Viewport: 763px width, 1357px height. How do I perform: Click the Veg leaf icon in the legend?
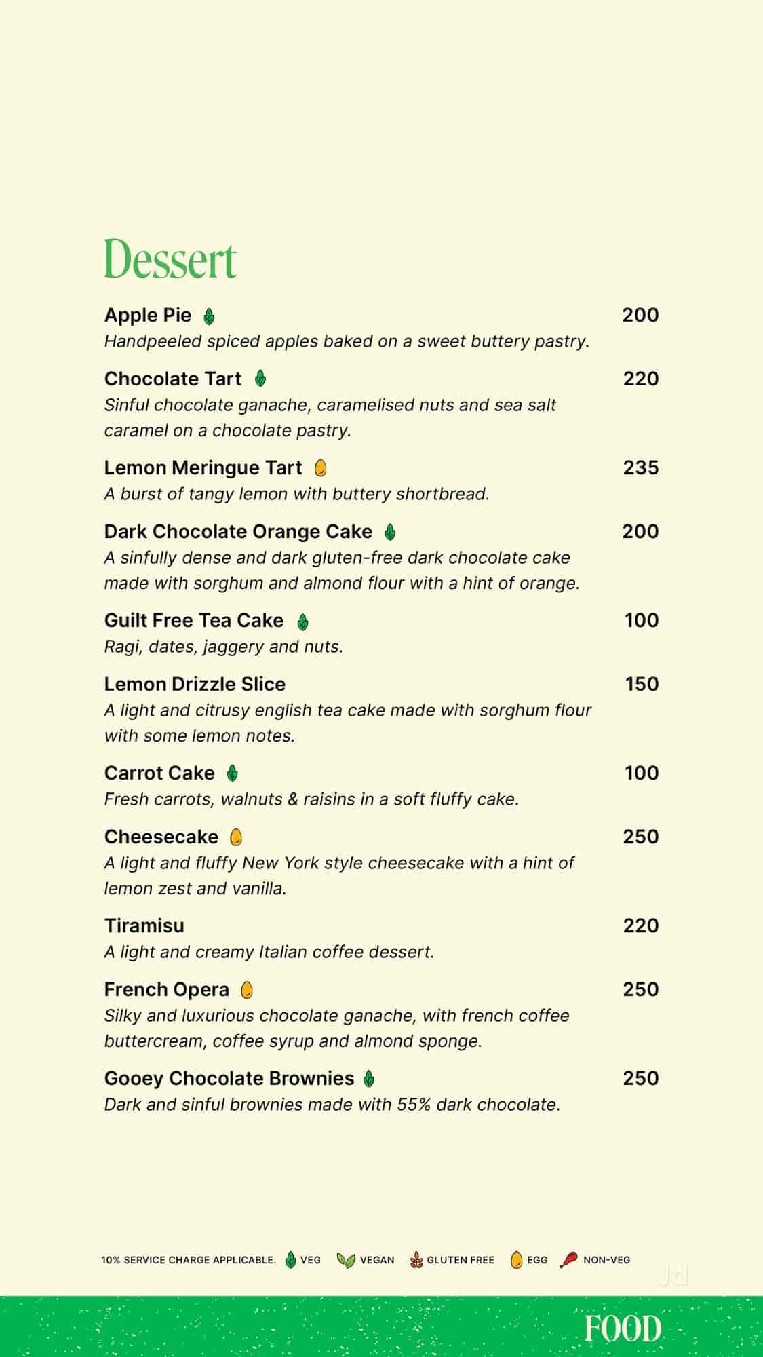291,1261
